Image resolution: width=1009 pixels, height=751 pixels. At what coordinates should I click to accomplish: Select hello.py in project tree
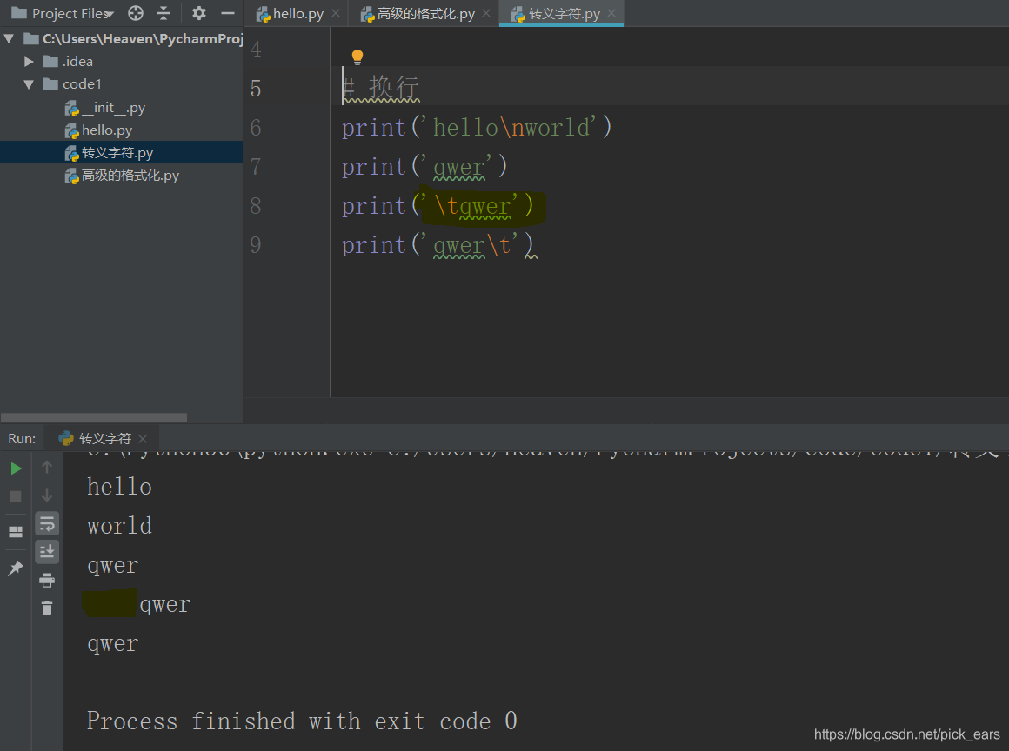tap(98, 130)
